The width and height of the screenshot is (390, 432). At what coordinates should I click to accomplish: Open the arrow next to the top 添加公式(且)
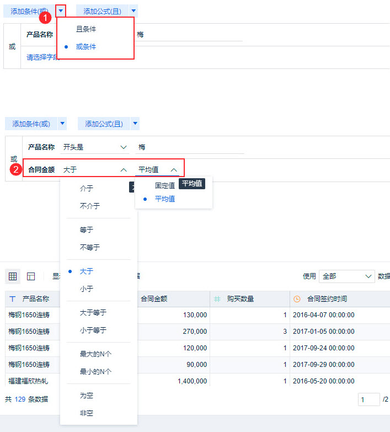(x=133, y=11)
